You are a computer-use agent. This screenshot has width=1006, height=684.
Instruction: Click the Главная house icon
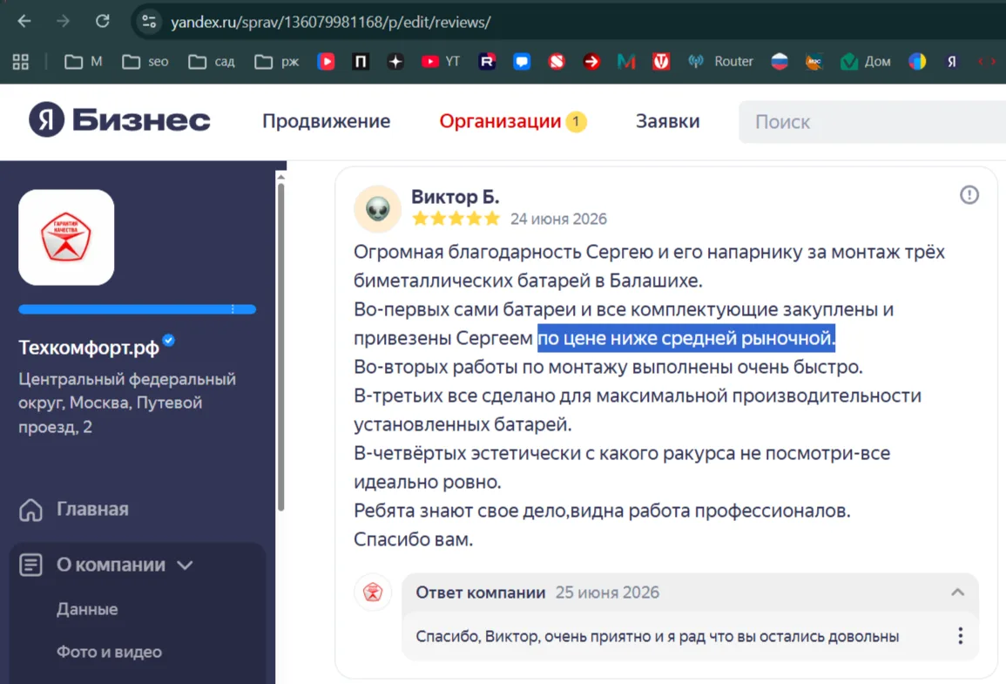click(x=30, y=510)
